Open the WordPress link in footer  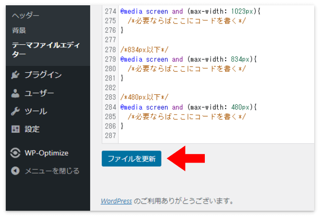116,201
